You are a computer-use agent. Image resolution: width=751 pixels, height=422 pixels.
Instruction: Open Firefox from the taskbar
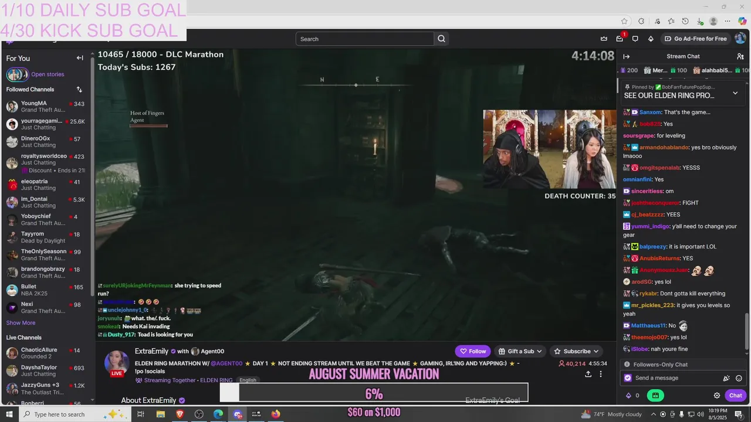pyautogui.click(x=276, y=414)
